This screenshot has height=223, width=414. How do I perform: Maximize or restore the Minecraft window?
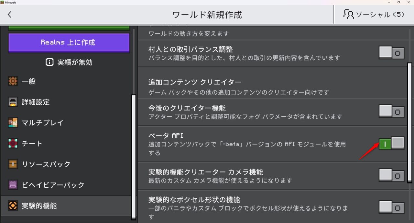click(x=398, y=2)
